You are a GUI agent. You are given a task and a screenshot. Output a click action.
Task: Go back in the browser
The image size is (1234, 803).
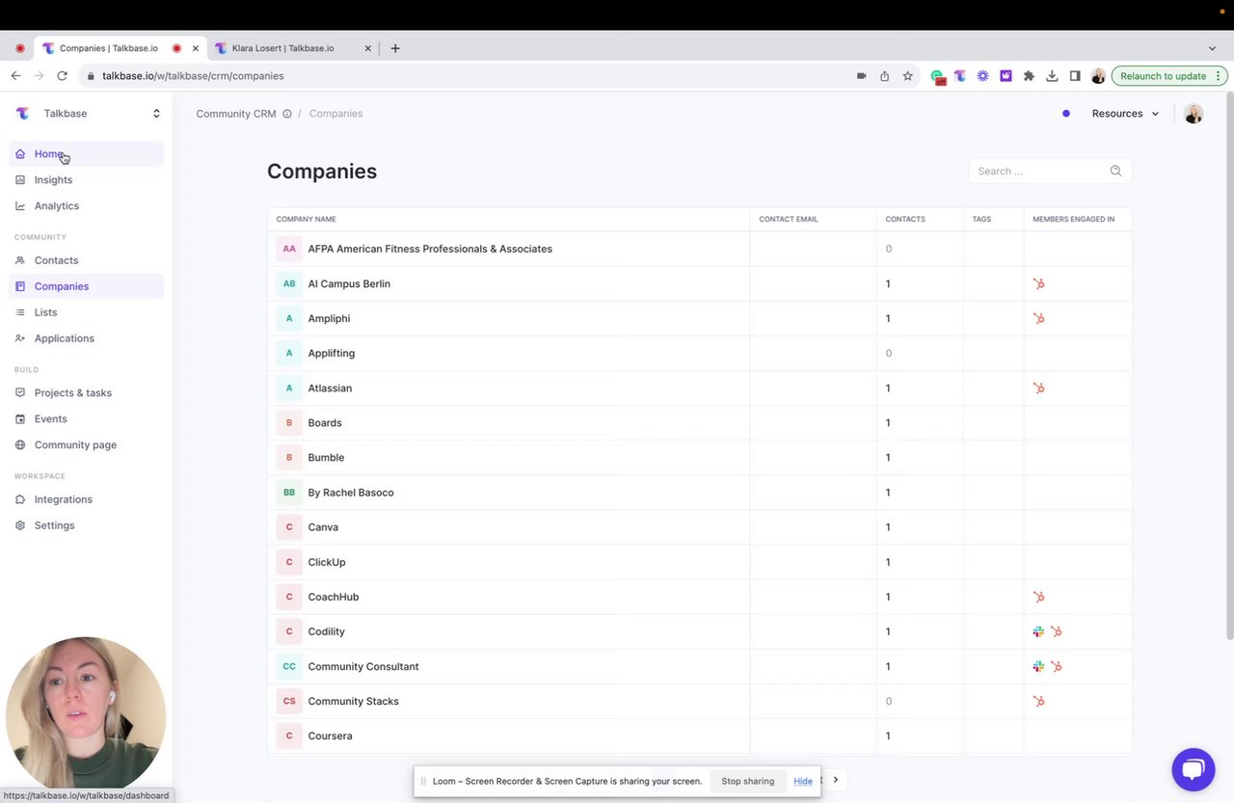(15, 76)
